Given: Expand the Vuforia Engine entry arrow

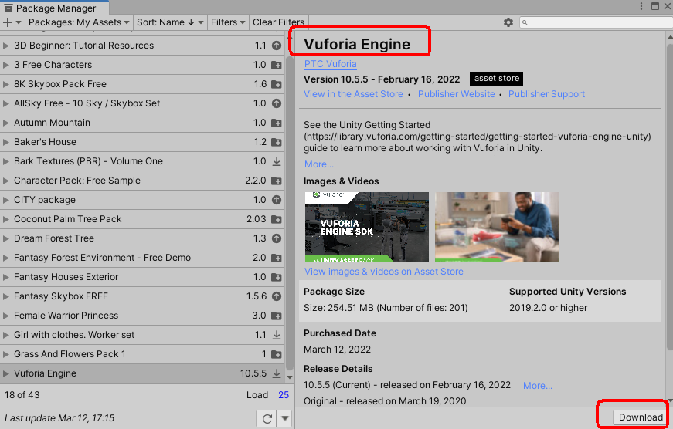Looking at the screenshot, I should coord(6,373).
